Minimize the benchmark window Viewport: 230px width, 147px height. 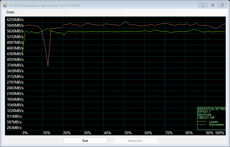click(x=203, y=5)
